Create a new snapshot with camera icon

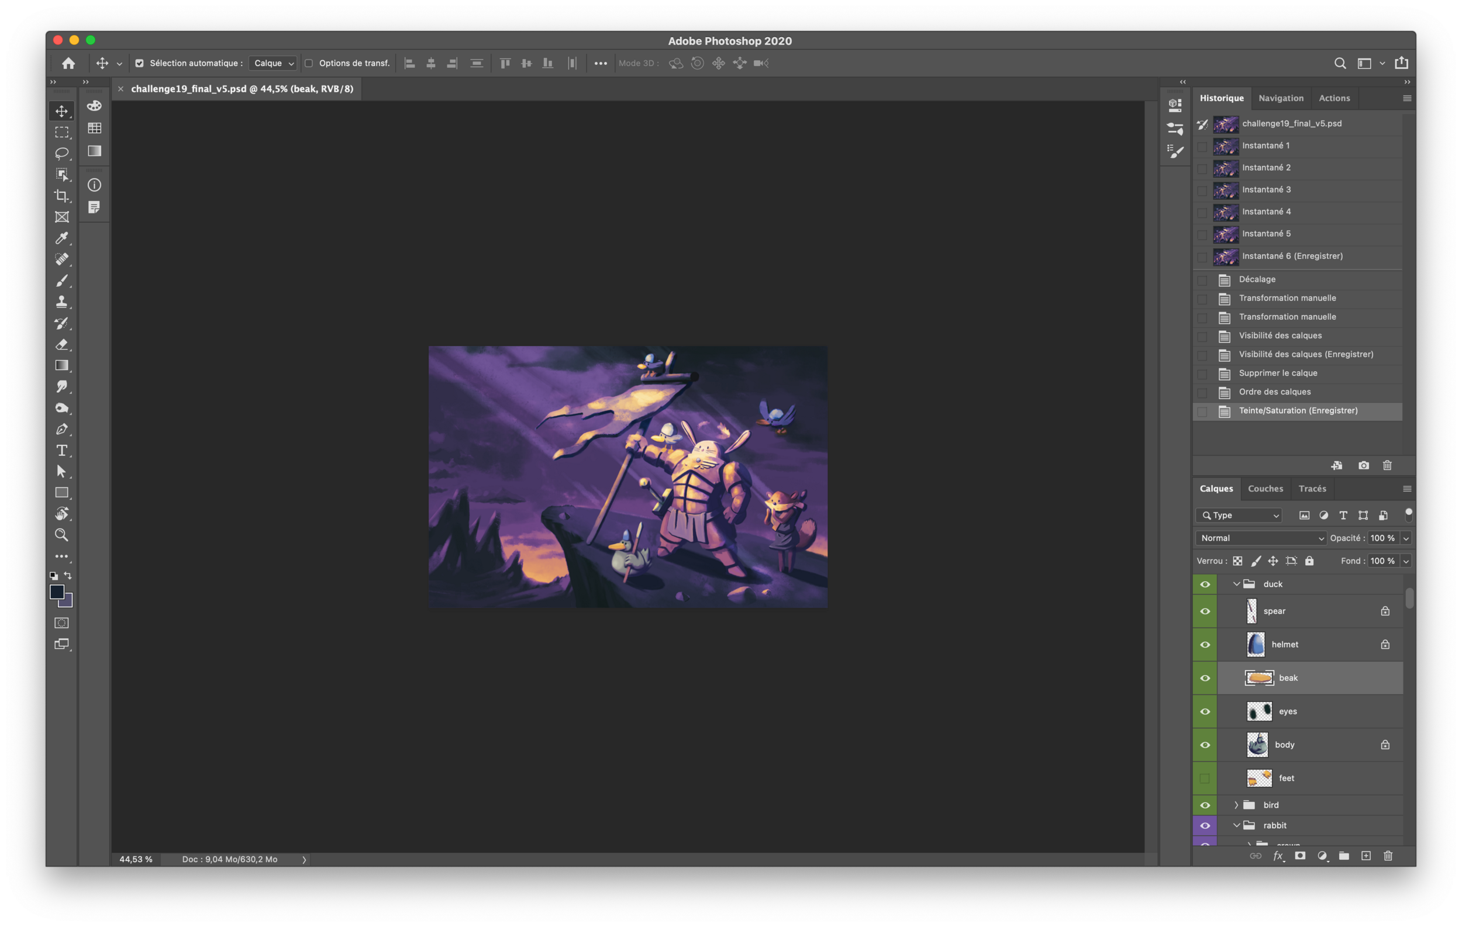[x=1364, y=465]
